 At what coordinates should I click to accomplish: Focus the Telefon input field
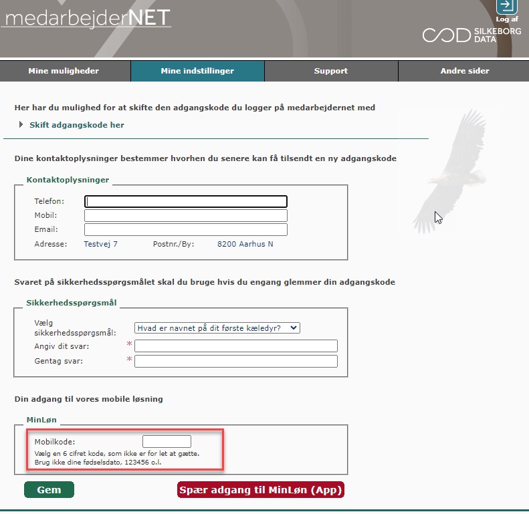click(185, 201)
